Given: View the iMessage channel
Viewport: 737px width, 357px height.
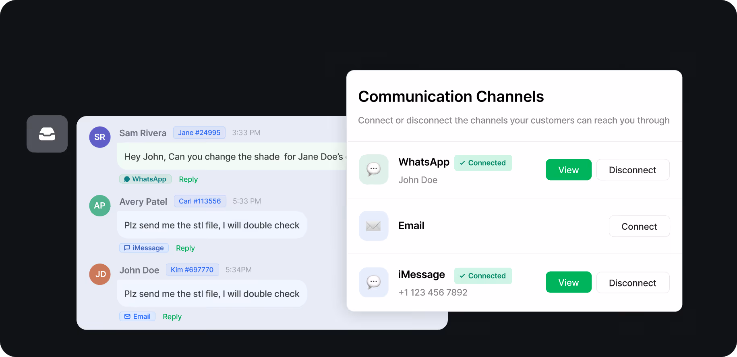Looking at the screenshot, I should pos(569,282).
